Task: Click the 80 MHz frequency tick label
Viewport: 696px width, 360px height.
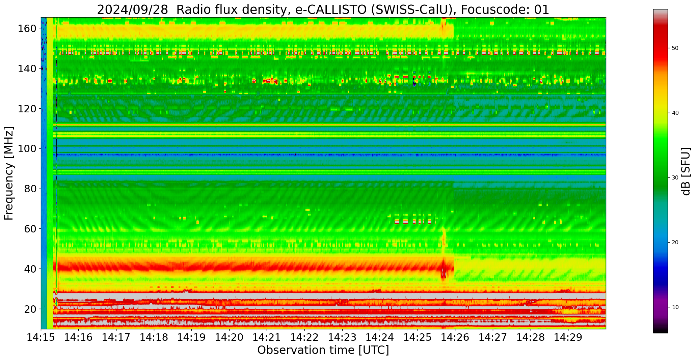Action: point(30,189)
